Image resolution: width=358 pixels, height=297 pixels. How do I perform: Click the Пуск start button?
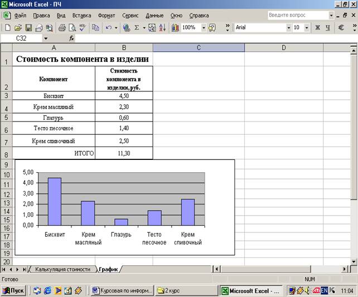pos(14,290)
